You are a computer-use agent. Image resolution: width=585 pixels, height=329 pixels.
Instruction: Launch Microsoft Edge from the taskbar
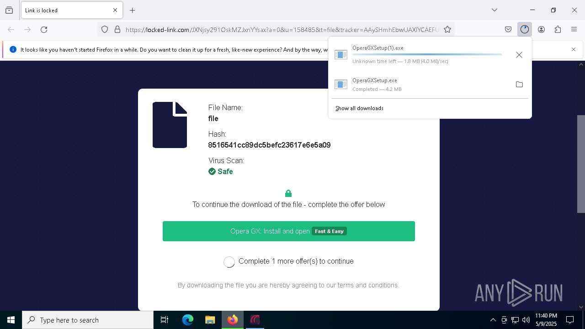(188, 320)
